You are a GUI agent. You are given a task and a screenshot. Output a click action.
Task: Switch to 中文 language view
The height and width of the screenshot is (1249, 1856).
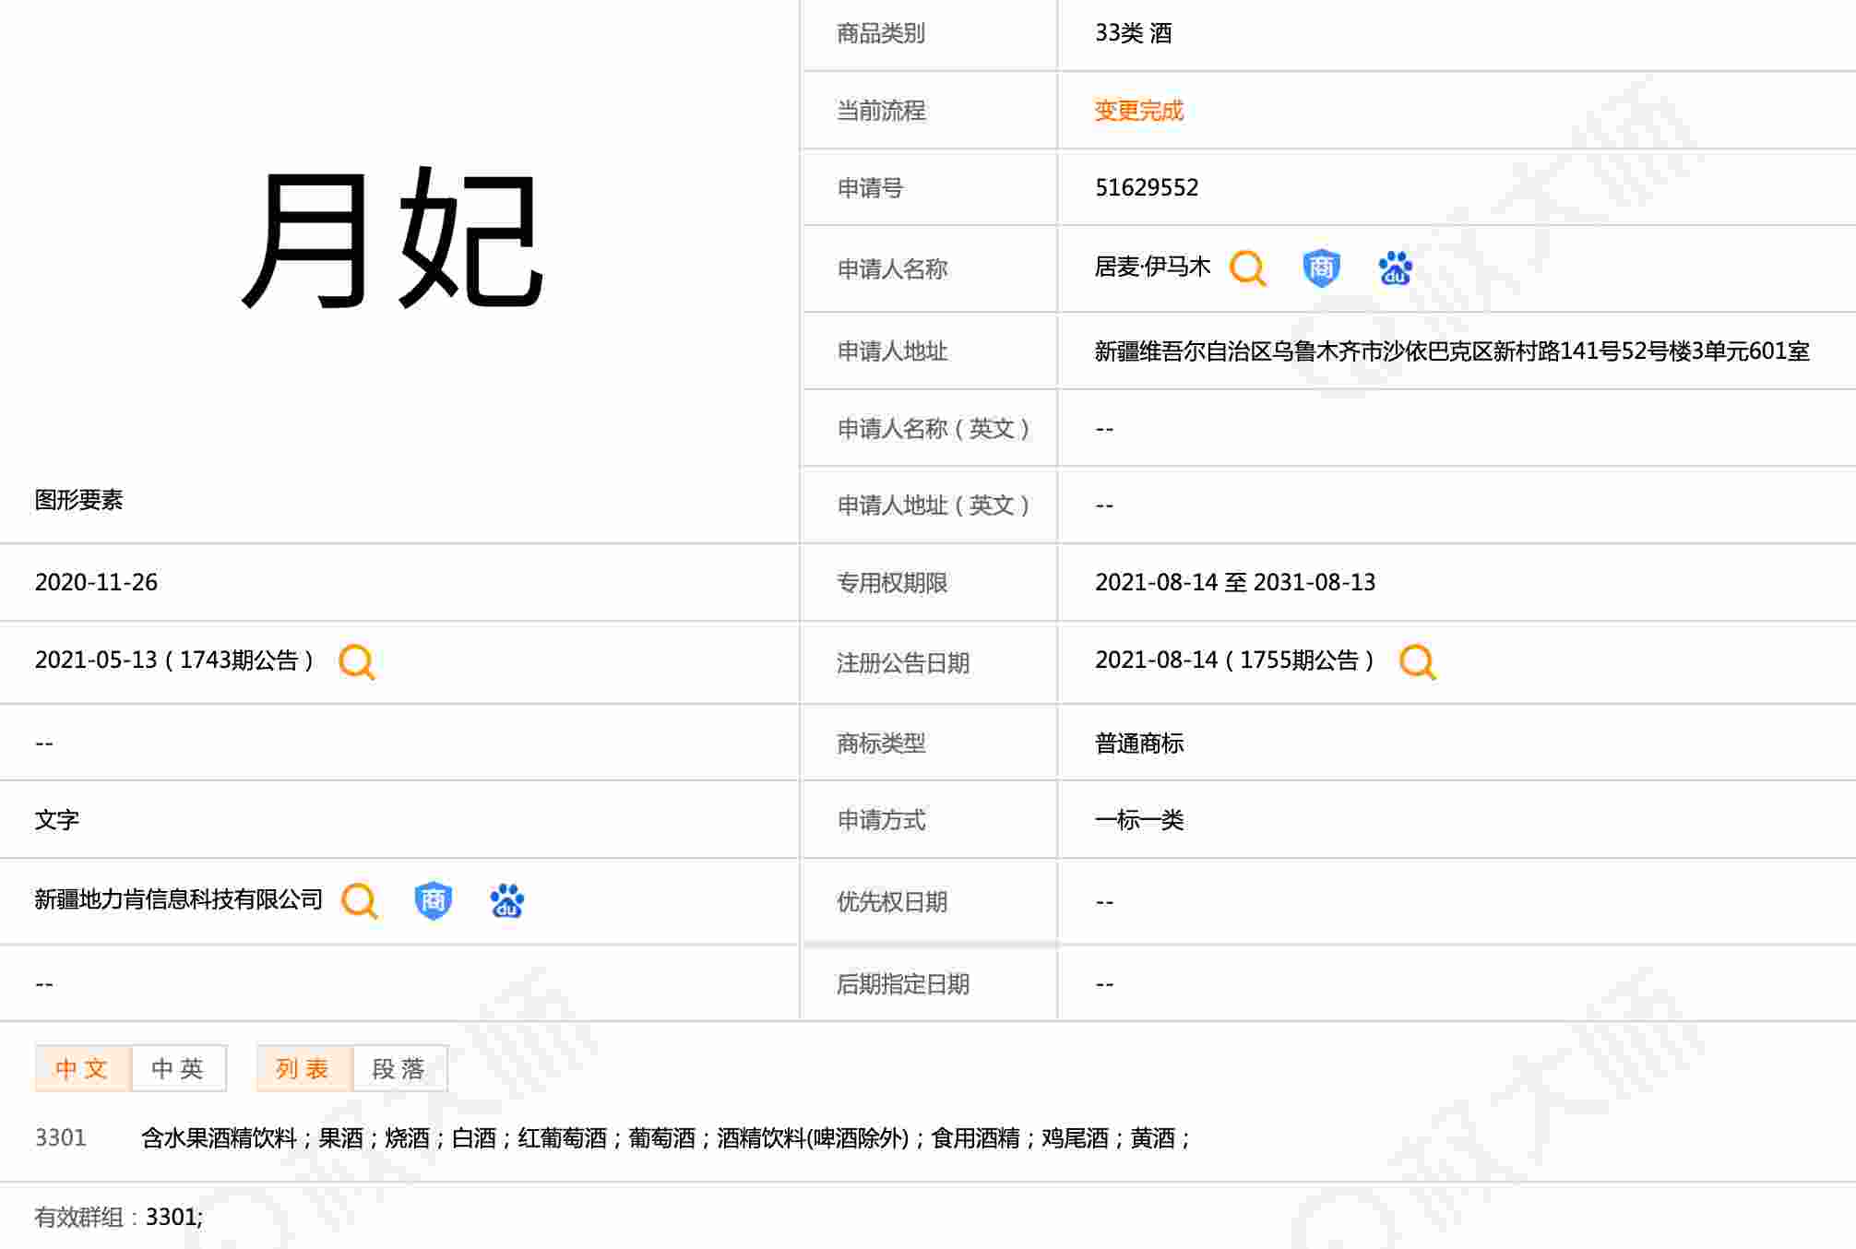(x=83, y=1068)
